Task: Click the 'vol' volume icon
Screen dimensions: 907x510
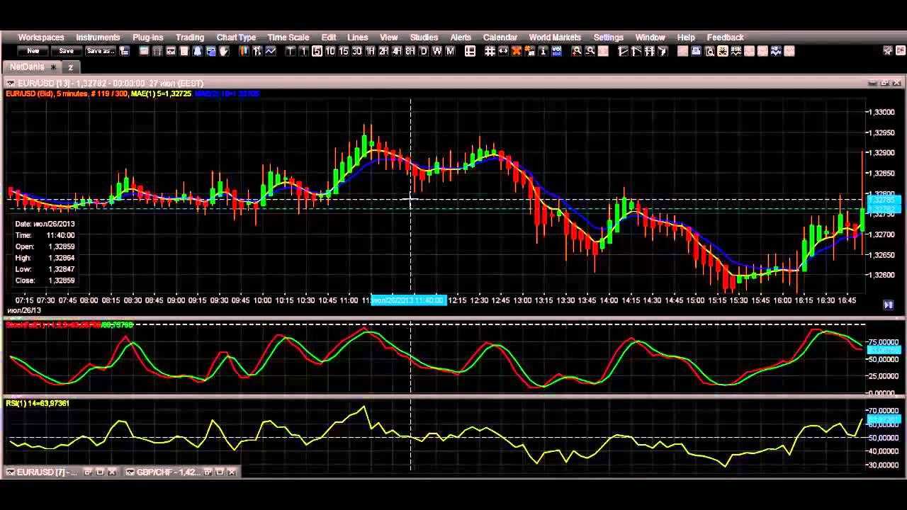Action: click(557, 51)
